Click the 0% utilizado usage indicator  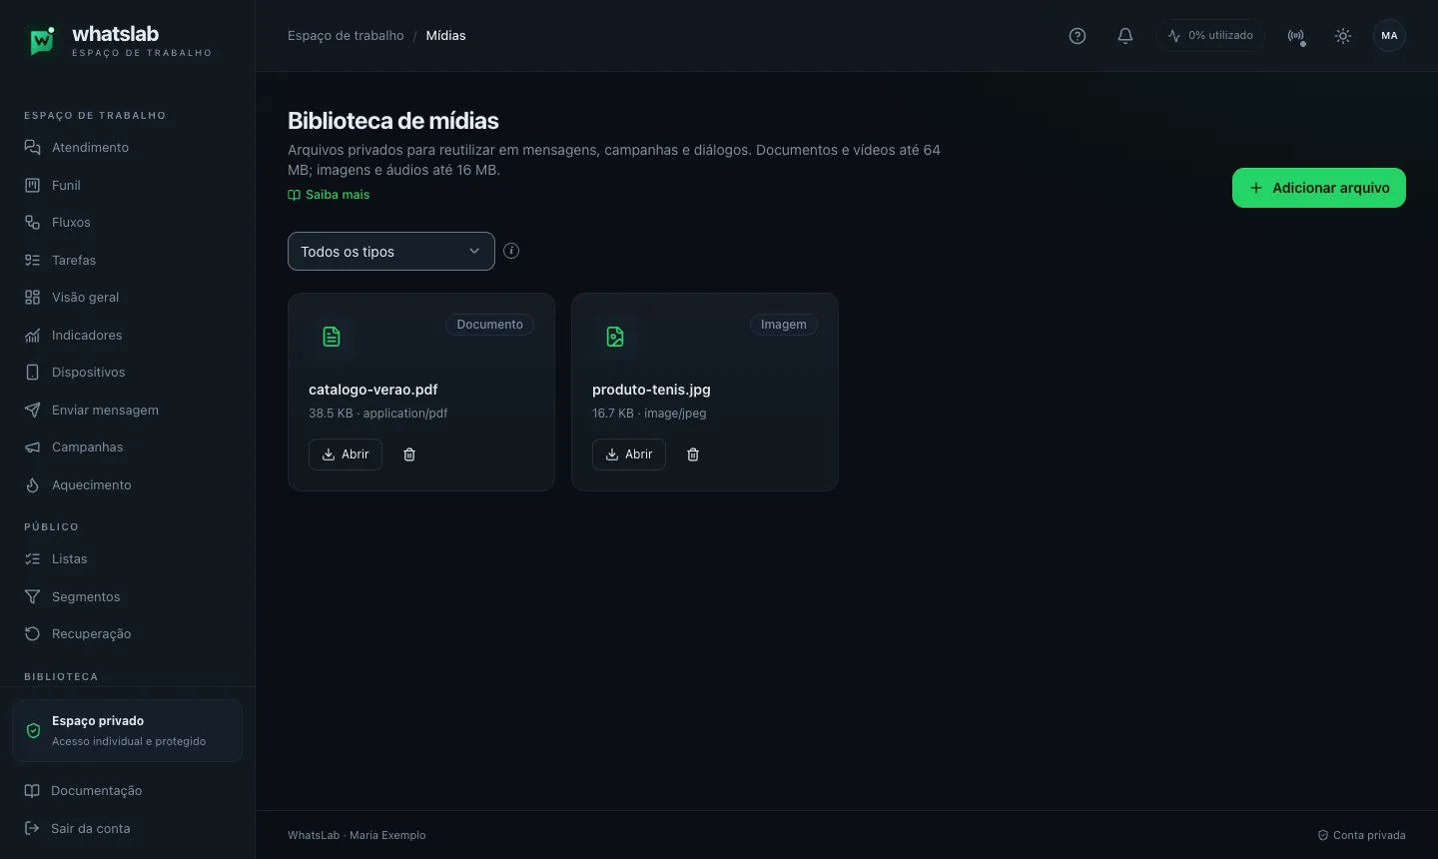(x=1211, y=36)
